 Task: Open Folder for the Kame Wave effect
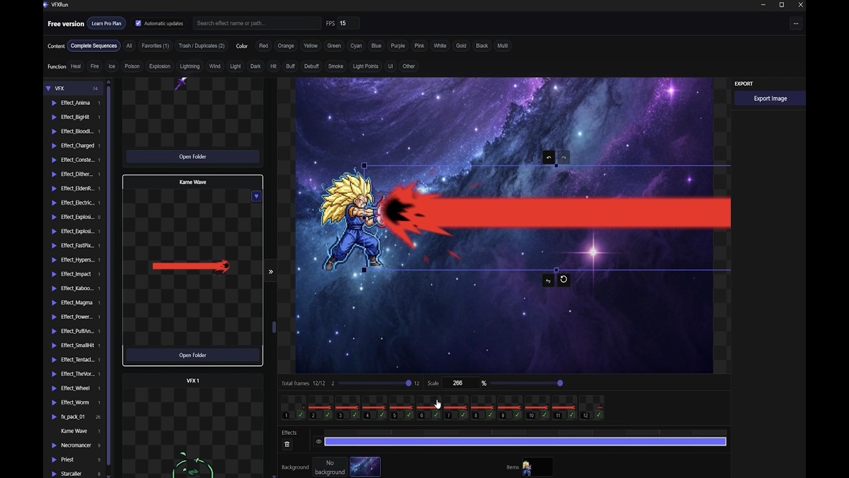tap(192, 355)
